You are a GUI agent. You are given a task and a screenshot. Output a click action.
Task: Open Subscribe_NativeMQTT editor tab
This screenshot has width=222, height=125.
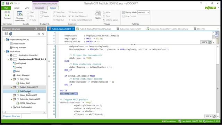129,29
